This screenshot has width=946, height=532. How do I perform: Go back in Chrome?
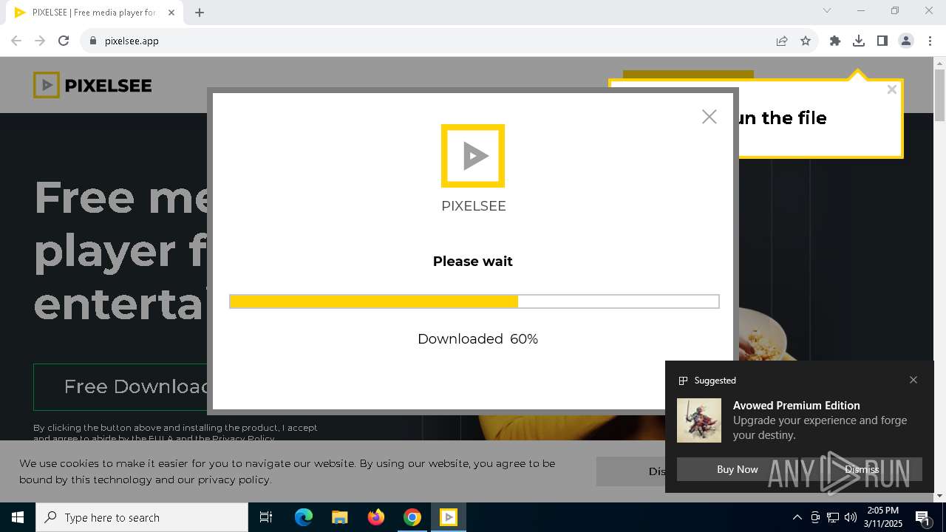[x=16, y=41]
